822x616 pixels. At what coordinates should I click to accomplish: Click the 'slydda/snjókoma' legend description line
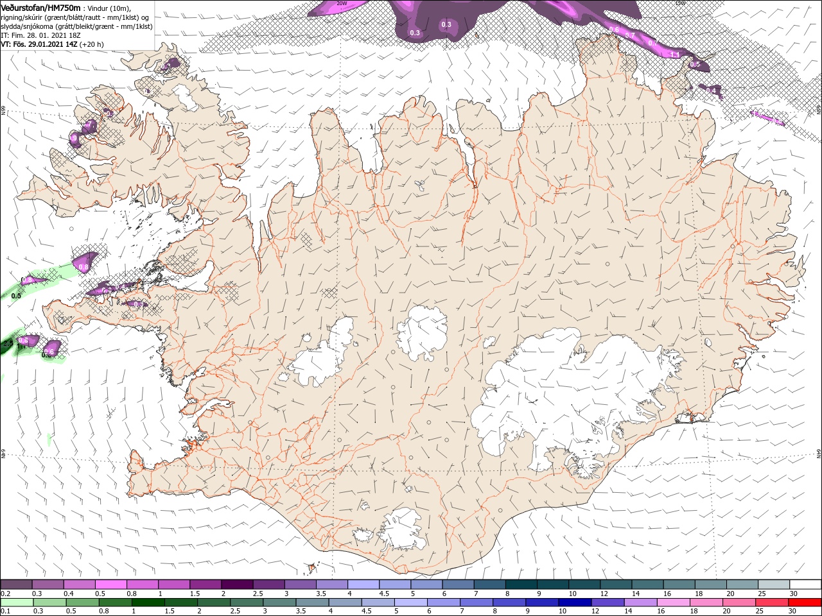click(x=77, y=26)
